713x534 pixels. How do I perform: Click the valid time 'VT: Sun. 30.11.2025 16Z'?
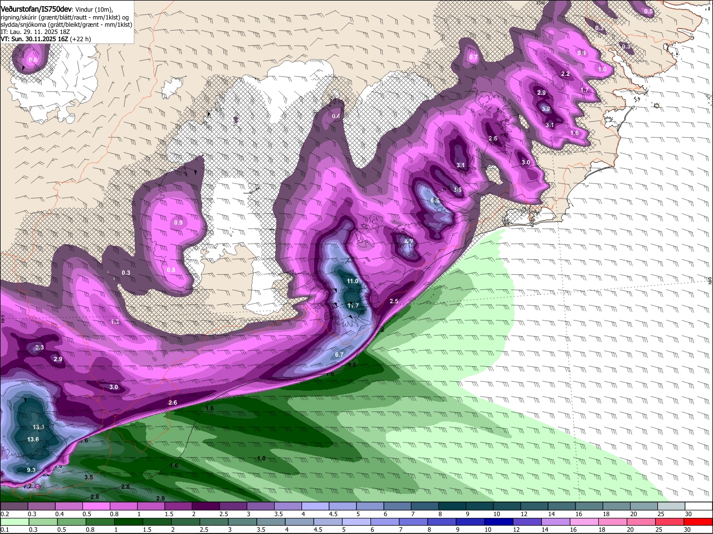click(34, 39)
